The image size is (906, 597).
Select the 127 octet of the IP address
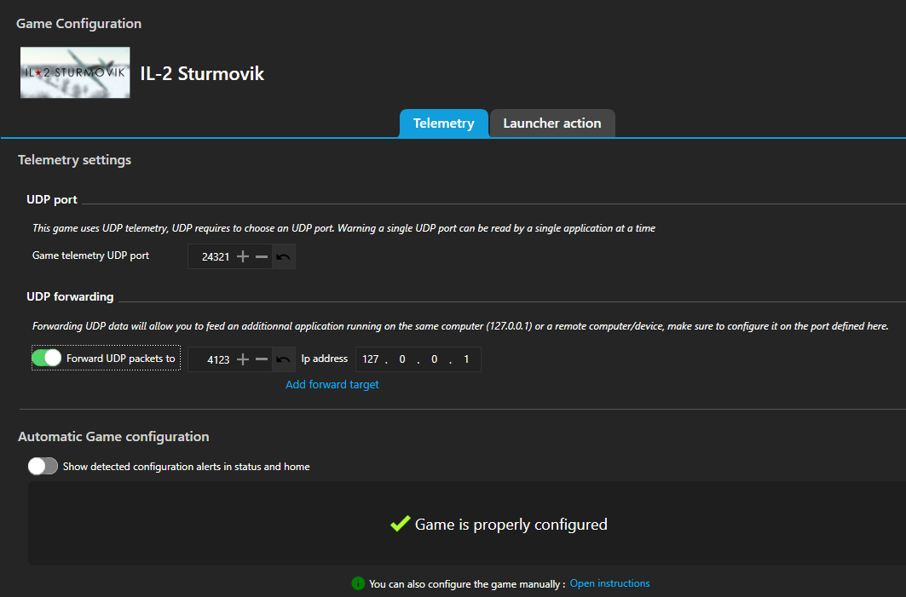pos(371,359)
